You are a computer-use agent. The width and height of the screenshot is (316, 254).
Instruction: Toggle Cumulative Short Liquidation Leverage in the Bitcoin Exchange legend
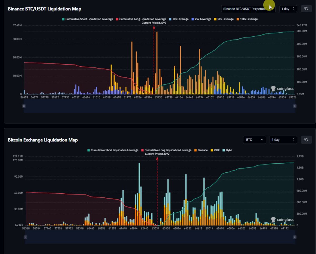[113, 150]
